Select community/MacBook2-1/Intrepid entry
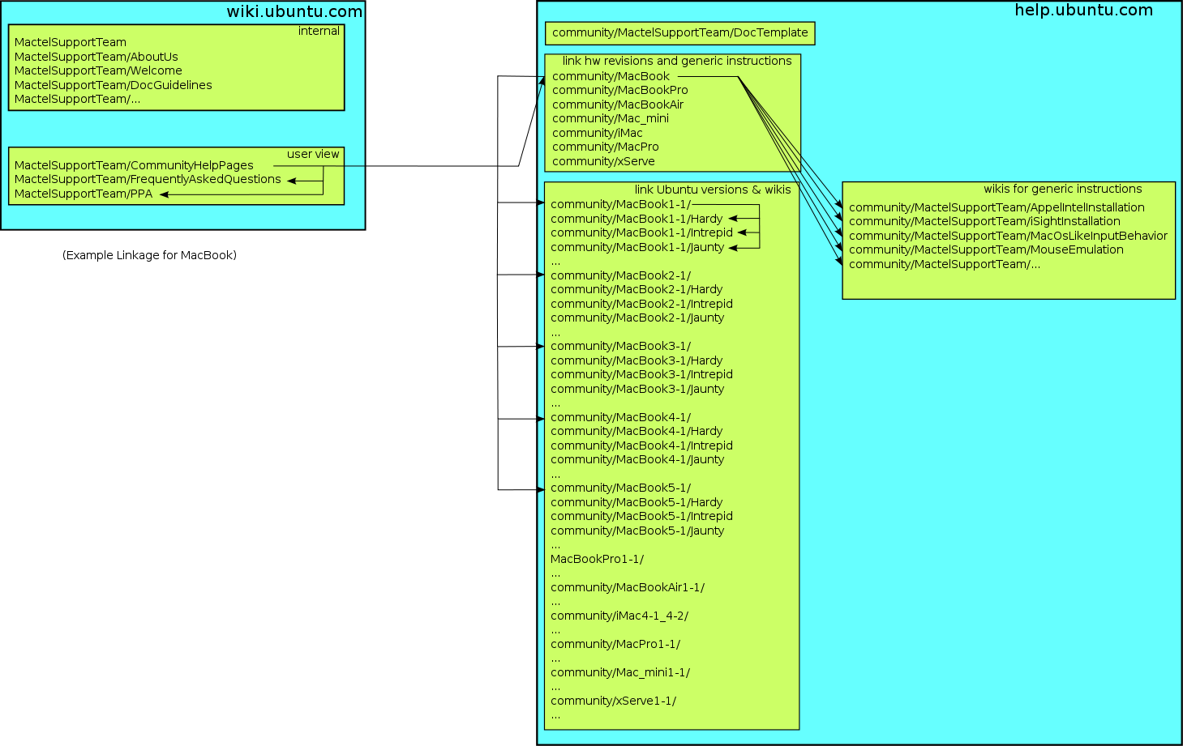The image size is (1183, 746). [x=641, y=304]
